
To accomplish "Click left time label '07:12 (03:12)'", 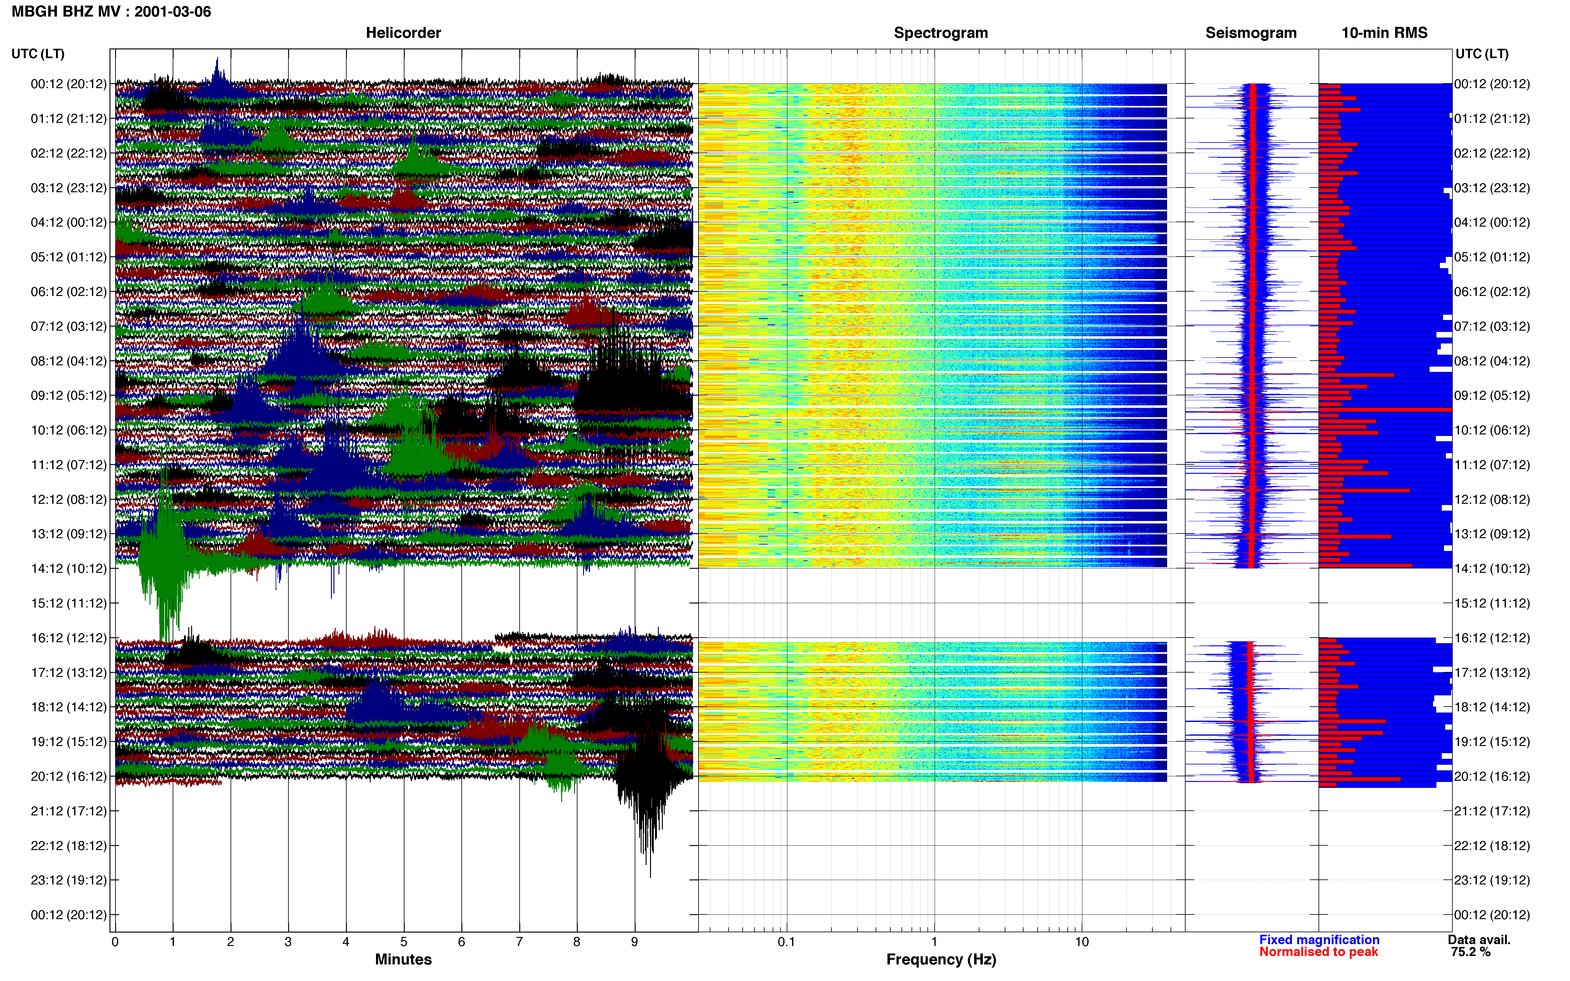I will [69, 326].
